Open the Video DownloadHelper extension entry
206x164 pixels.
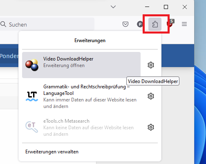click(x=81, y=65)
